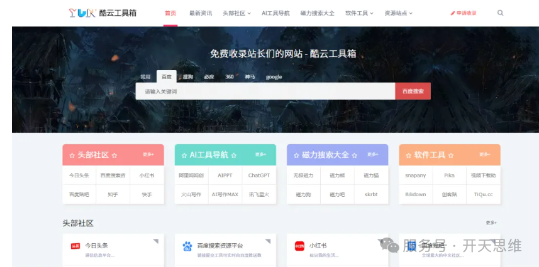Click 更多+ in the AI工具导航 card header
Viewport: 539px width, 267px height.
[260, 155]
